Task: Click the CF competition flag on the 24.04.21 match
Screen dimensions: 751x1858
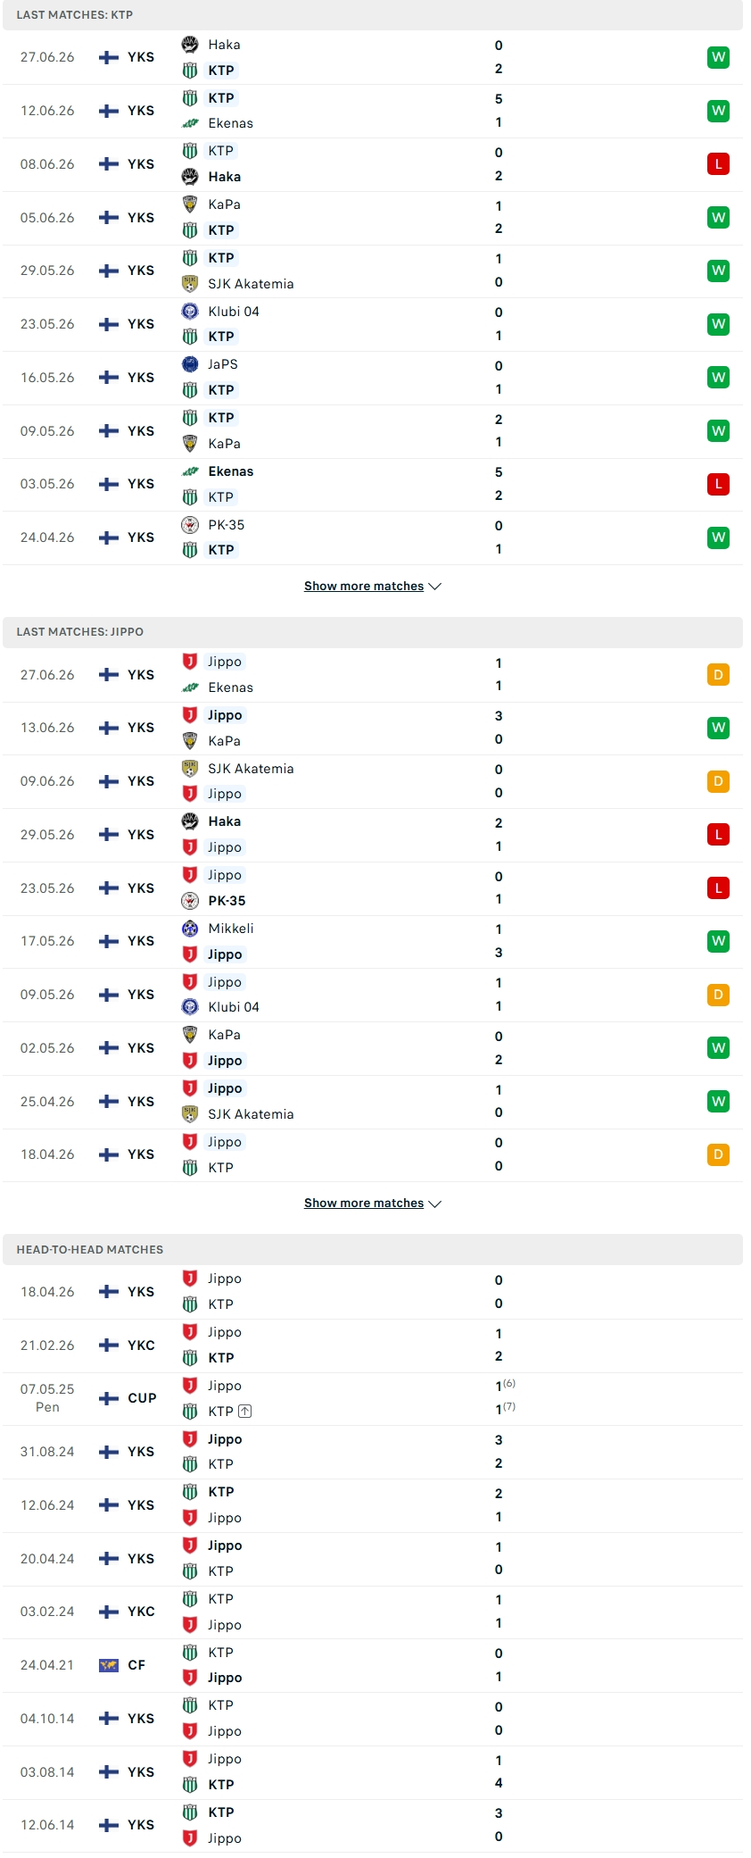Action: tap(109, 1665)
